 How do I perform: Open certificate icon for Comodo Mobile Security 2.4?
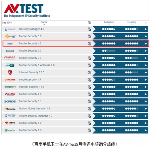89,58
